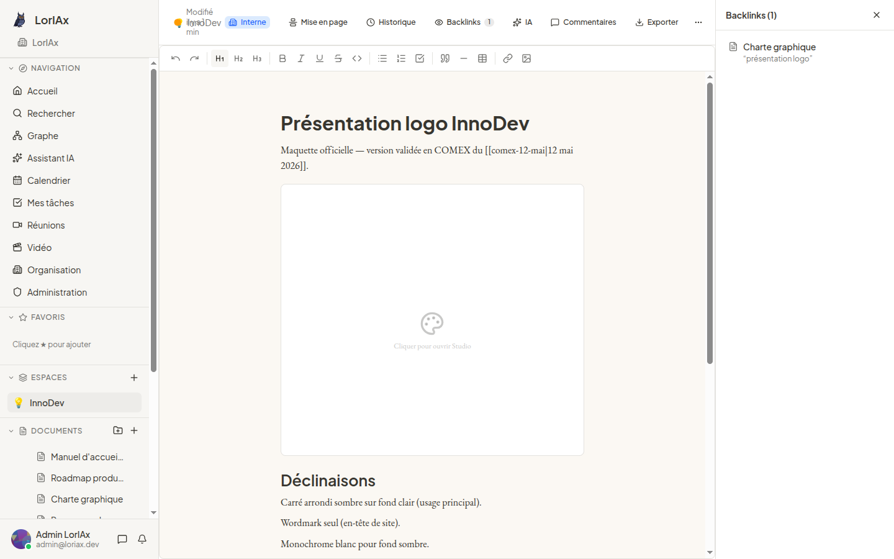Open the chat messages icon
Screen dimensions: 894x559
click(122, 539)
